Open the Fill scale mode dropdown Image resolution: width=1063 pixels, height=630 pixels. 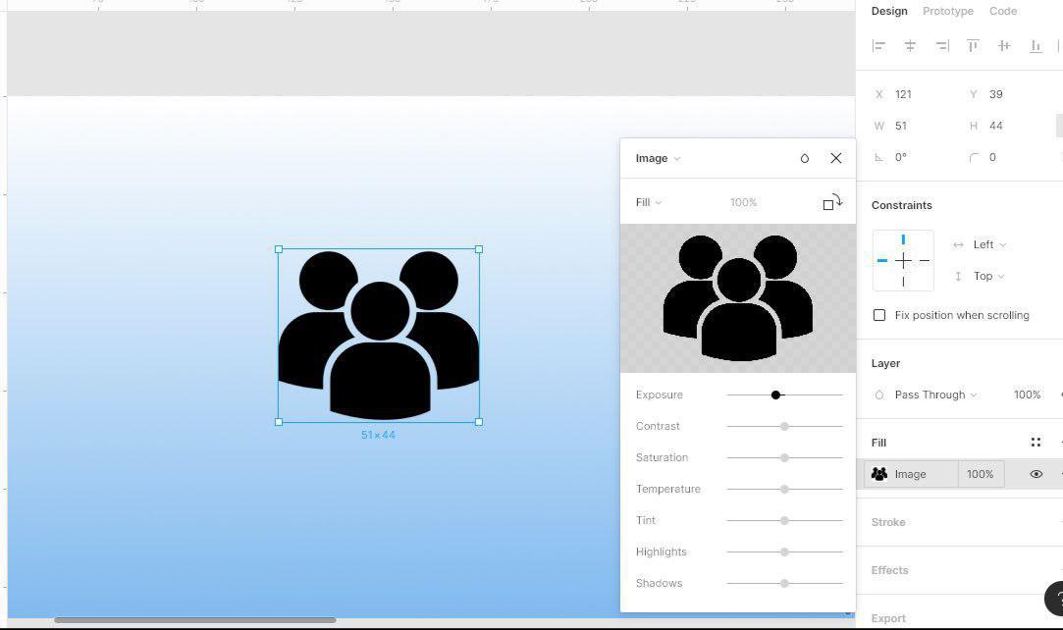[649, 202]
